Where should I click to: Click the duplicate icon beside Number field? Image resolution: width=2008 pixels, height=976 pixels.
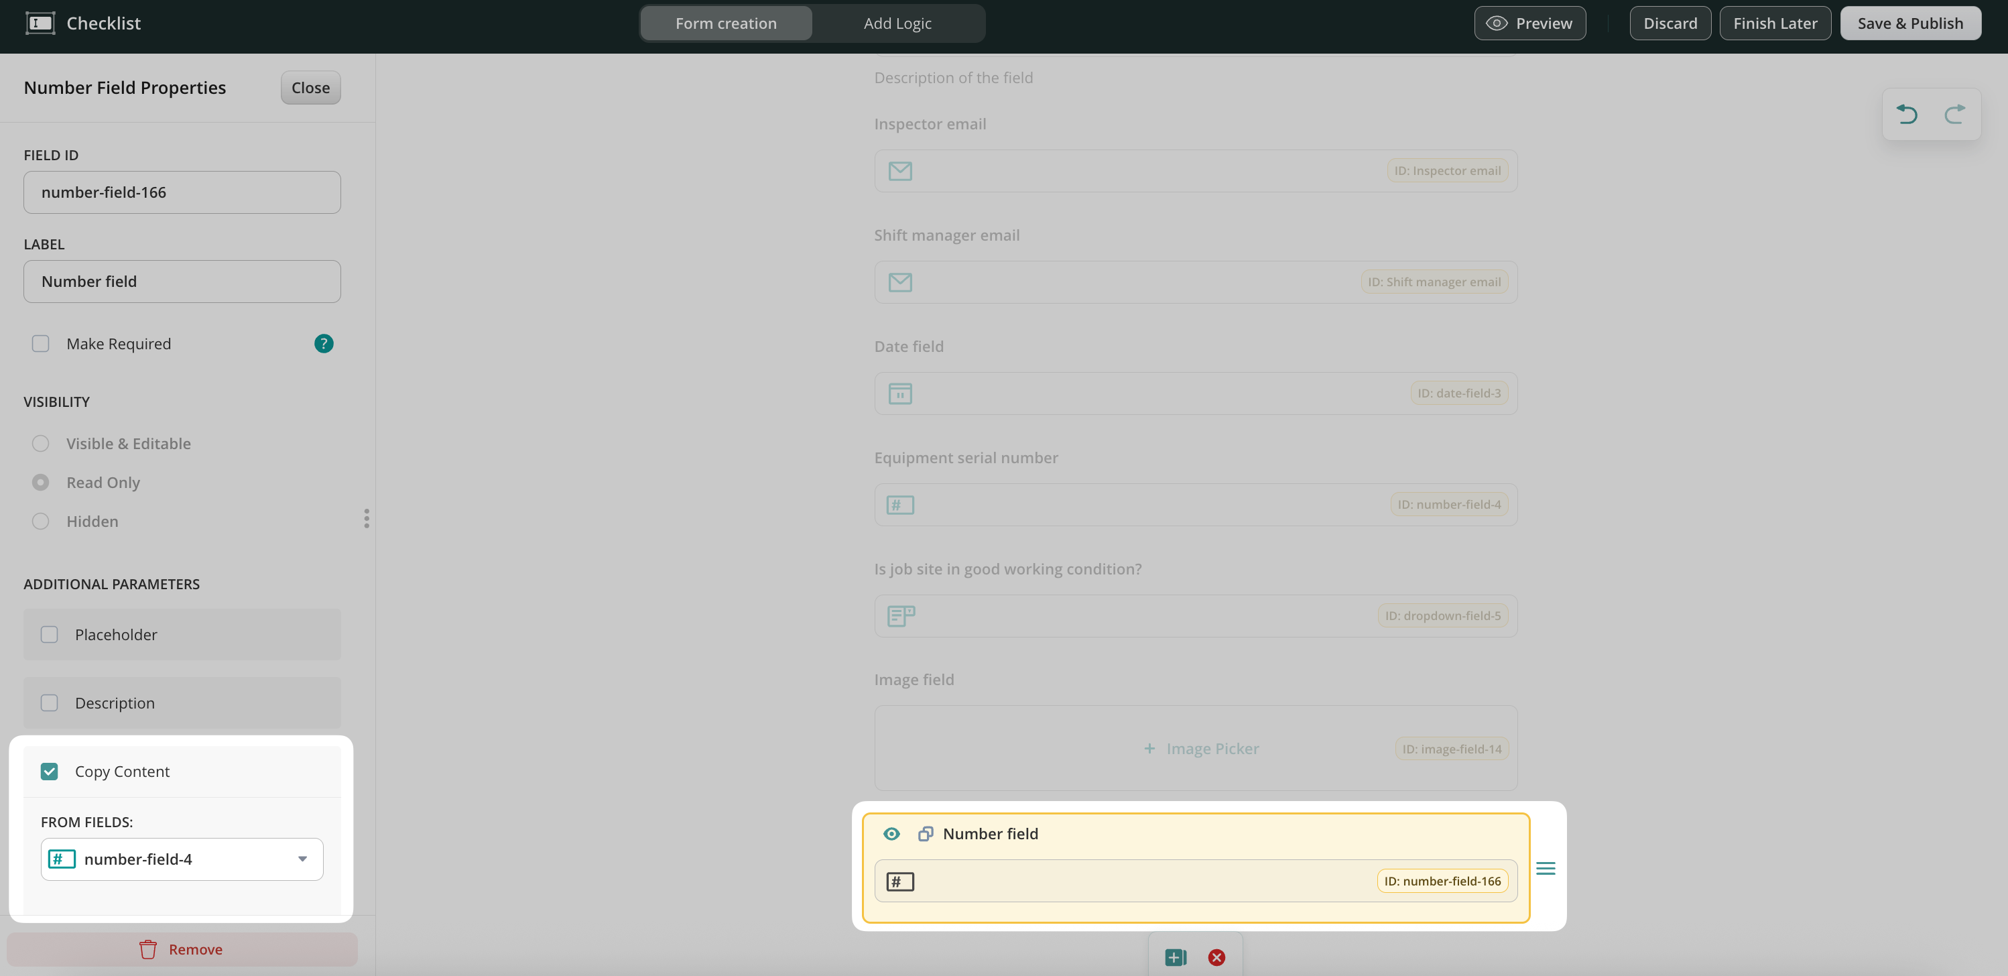click(x=926, y=834)
